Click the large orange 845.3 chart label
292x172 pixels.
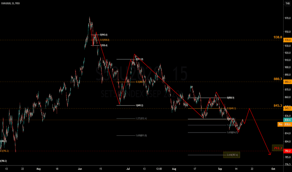pos(278,106)
